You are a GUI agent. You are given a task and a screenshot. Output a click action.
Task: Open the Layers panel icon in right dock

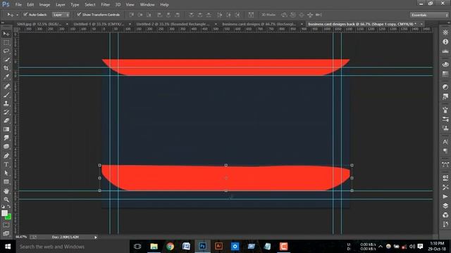[445, 206]
